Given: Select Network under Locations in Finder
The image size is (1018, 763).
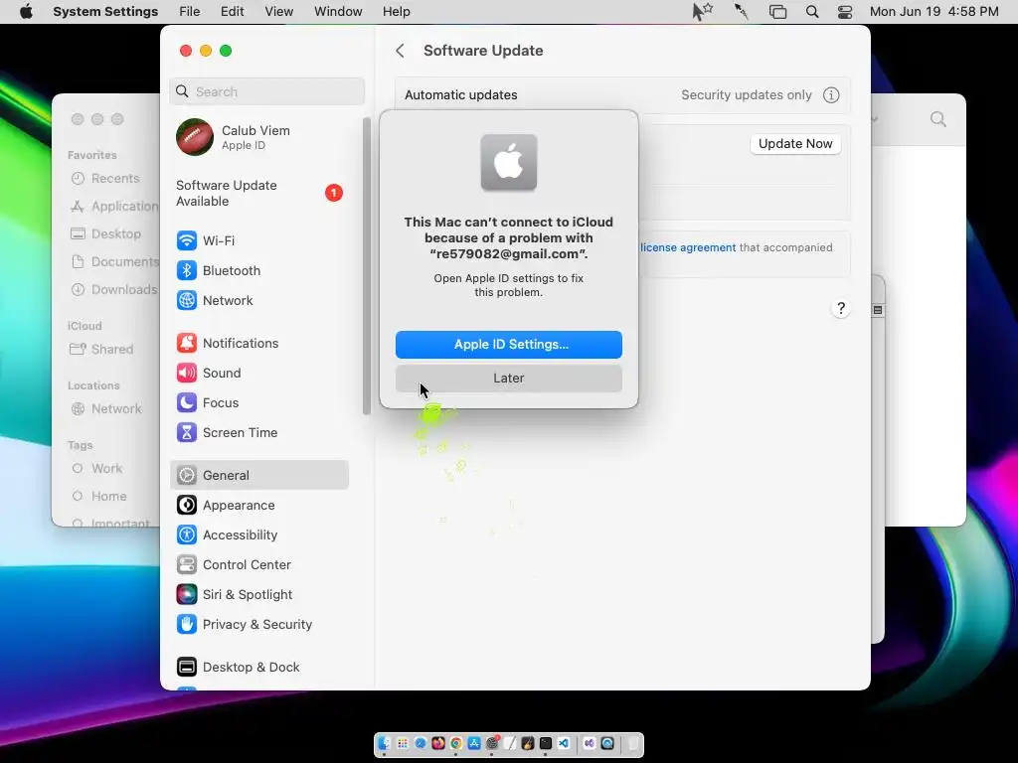Looking at the screenshot, I should pos(105,408).
